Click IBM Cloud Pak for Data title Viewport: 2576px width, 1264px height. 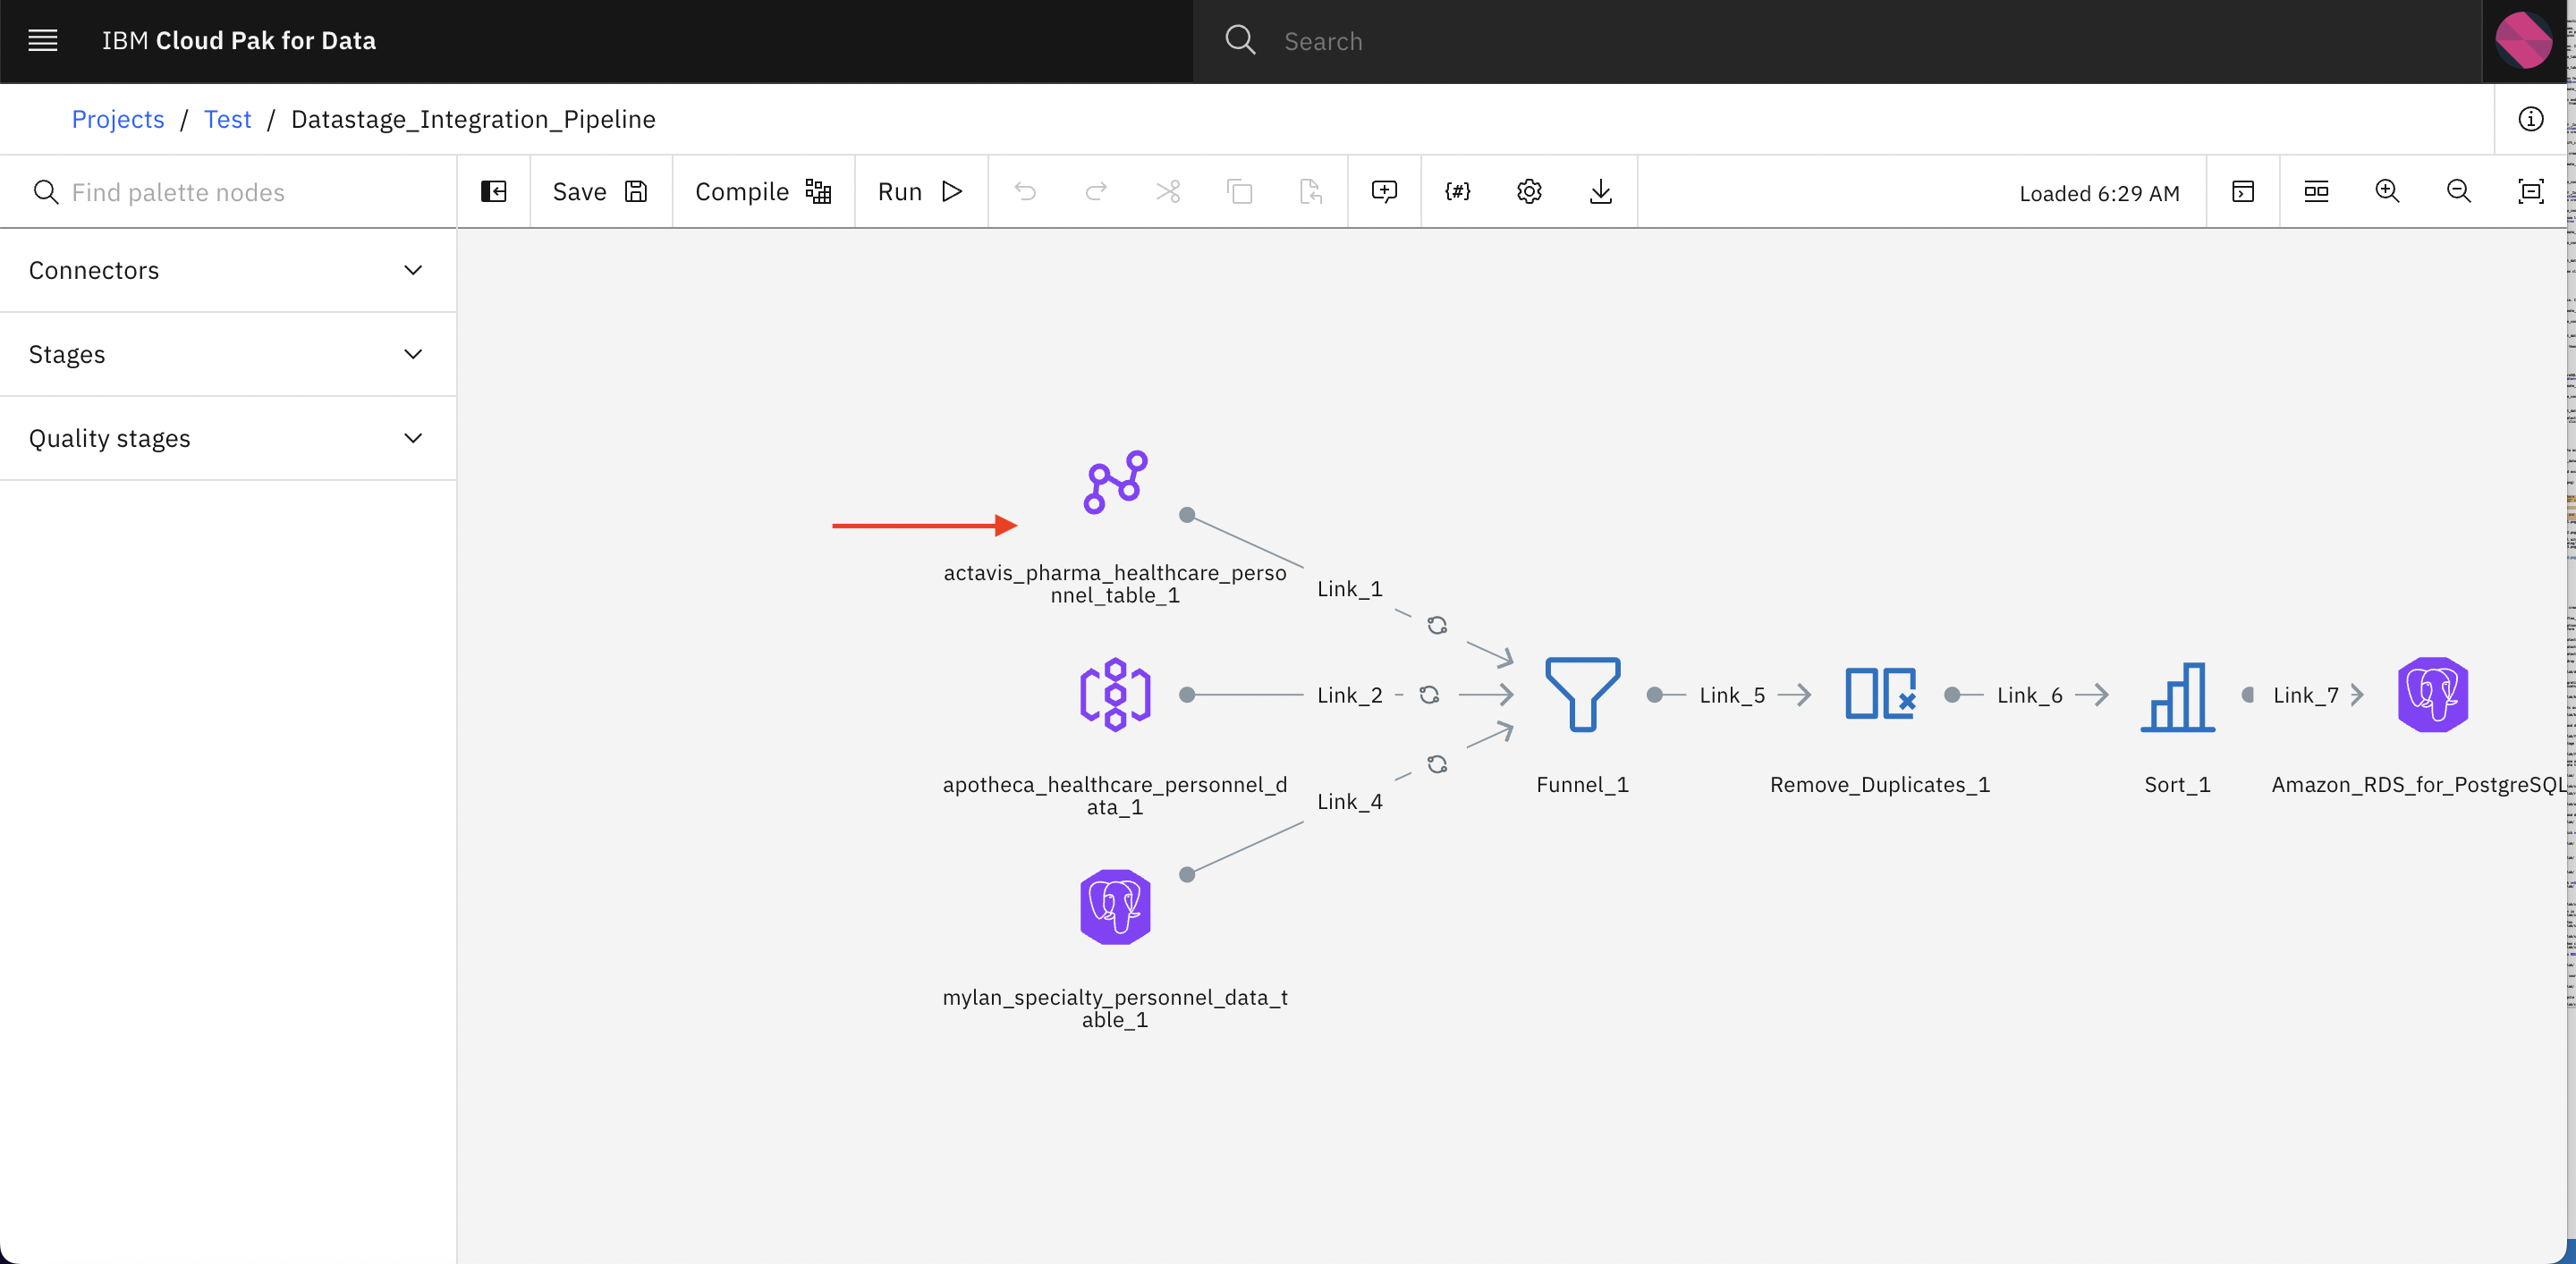(x=239, y=41)
